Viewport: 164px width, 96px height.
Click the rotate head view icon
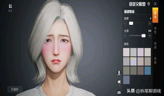pyautogui.click(x=119, y=73)
